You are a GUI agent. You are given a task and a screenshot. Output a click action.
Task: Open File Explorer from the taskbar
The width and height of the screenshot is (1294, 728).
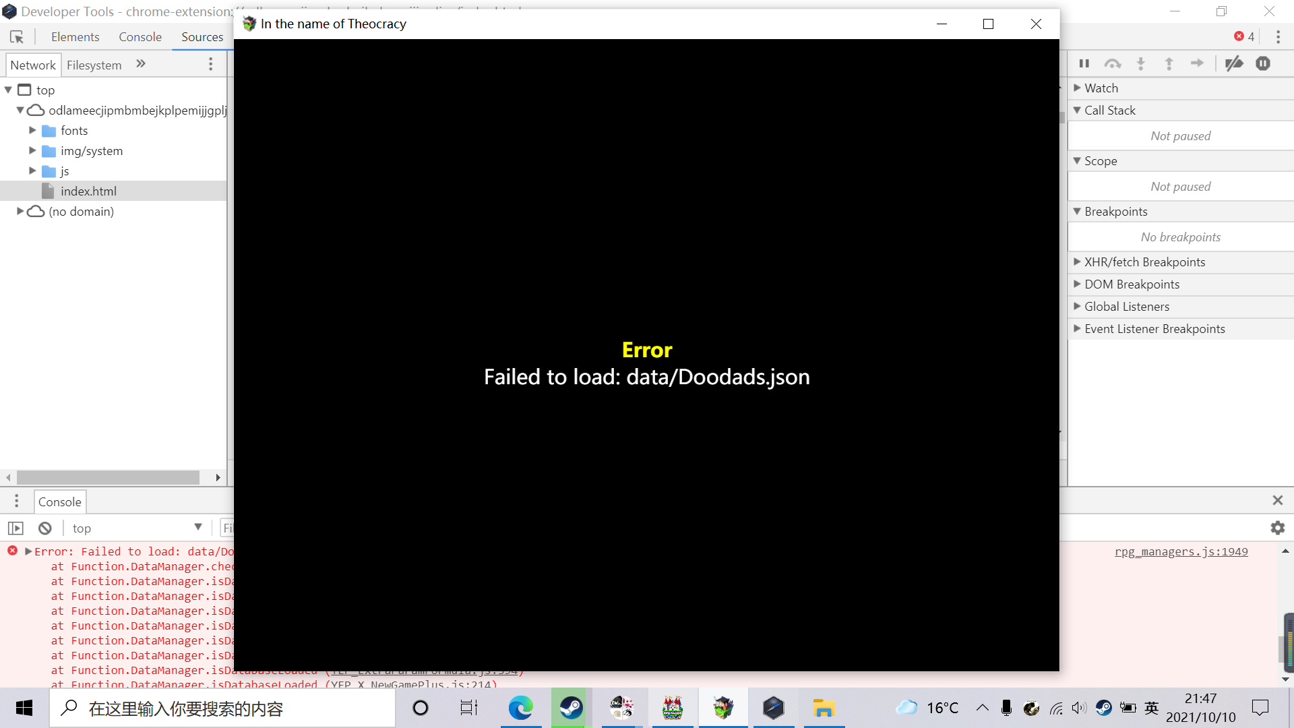(x=824, y=708)
